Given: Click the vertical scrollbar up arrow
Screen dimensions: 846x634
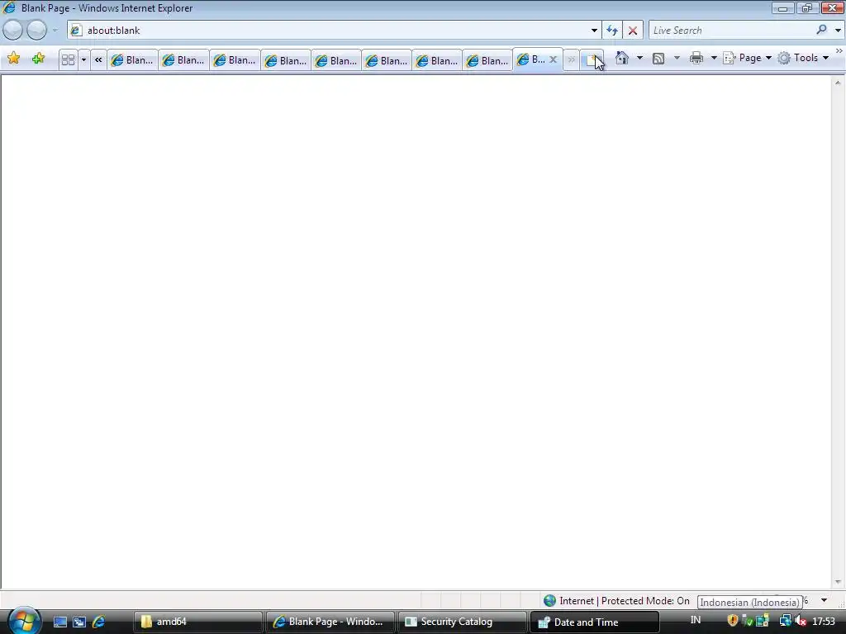Looking at the screenshot, I should click(x=838, y=83).
